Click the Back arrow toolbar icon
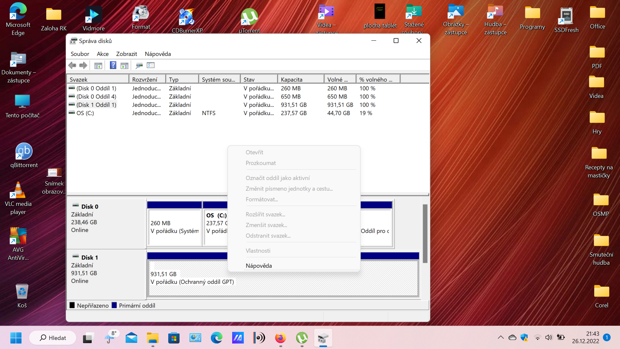 click(x=72, y=65)
